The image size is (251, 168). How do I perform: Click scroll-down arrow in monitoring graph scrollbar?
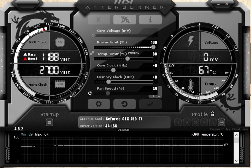pos(236,161)
